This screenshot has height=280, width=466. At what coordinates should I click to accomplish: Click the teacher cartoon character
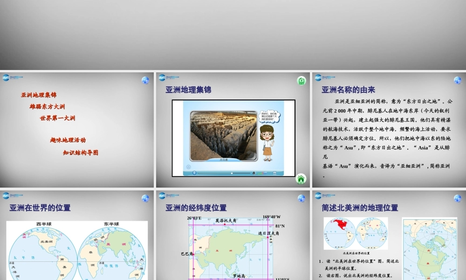267,143
